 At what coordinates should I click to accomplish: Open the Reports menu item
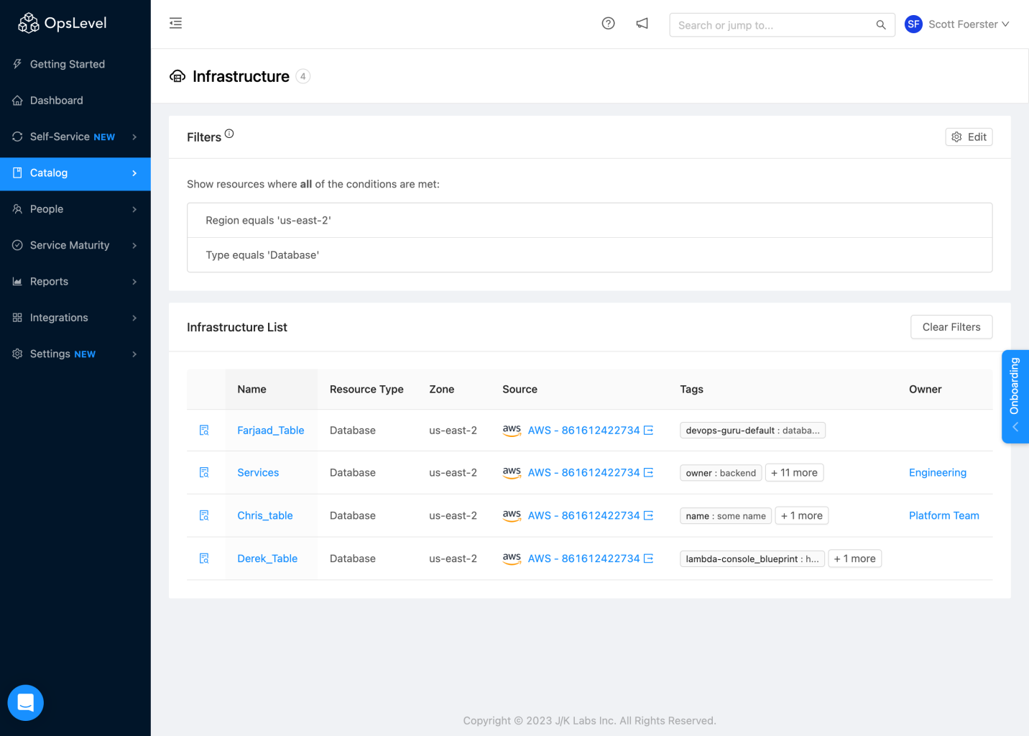tap(75, 282)
